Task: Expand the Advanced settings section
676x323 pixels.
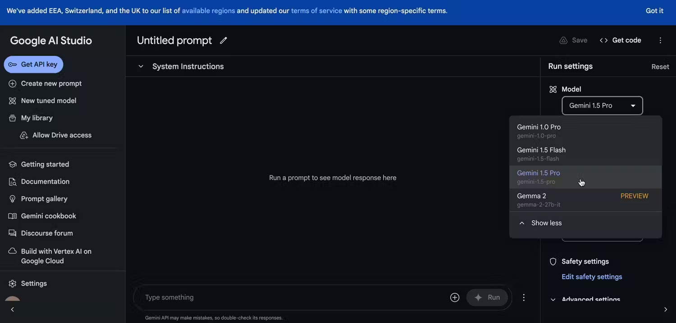Action: (x=590, y=299)
